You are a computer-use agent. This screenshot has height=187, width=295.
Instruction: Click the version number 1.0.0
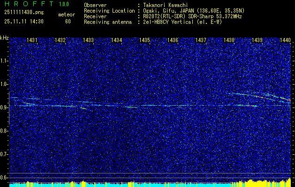click(64, 4)
